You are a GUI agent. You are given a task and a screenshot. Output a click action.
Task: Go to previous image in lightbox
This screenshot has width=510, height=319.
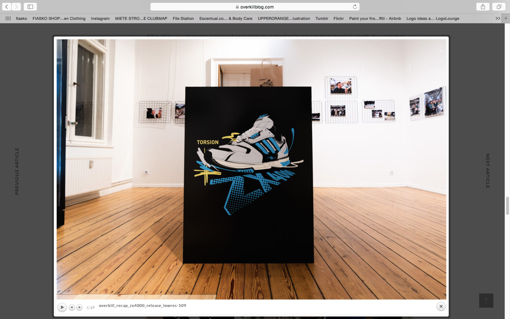72,307
